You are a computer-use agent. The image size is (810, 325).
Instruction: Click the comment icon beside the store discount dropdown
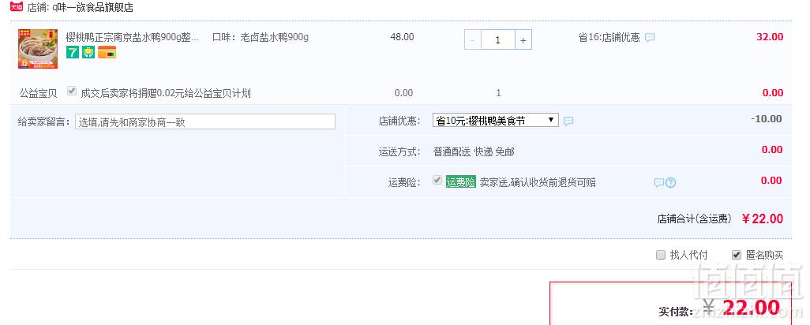[568, 121]
